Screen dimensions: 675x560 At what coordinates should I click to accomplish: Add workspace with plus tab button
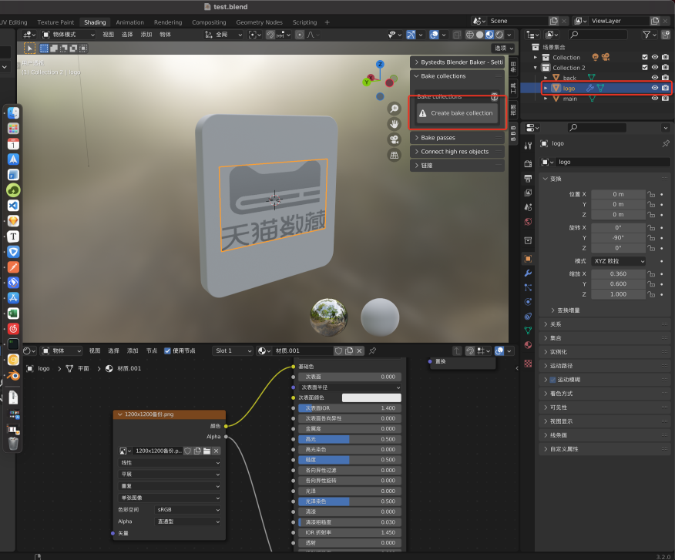pyautogui.click(x=327, y=22)
